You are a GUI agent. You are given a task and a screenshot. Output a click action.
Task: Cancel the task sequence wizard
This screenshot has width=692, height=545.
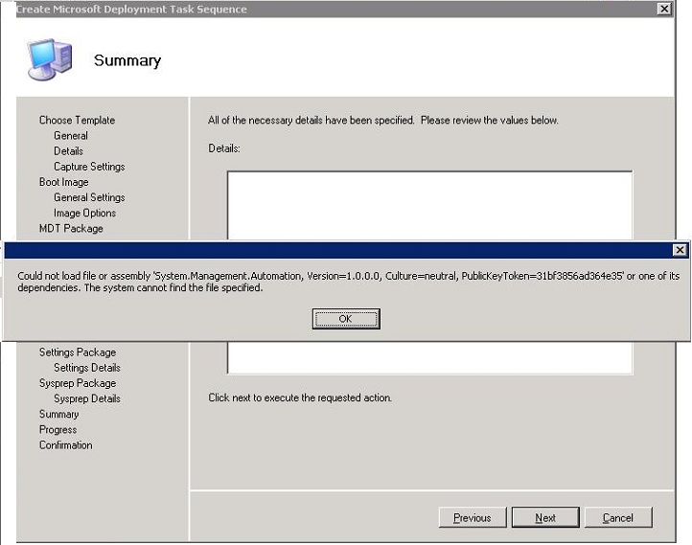618,517
